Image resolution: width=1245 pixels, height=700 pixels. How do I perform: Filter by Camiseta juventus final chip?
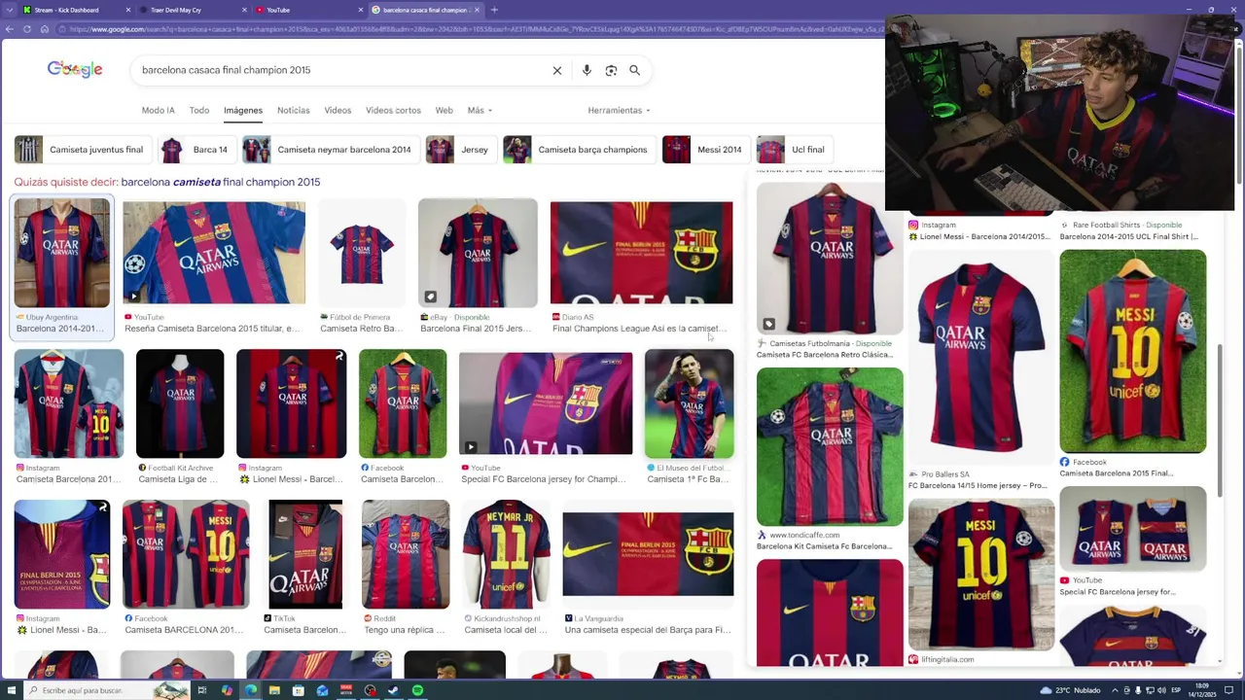click(82, 150)
